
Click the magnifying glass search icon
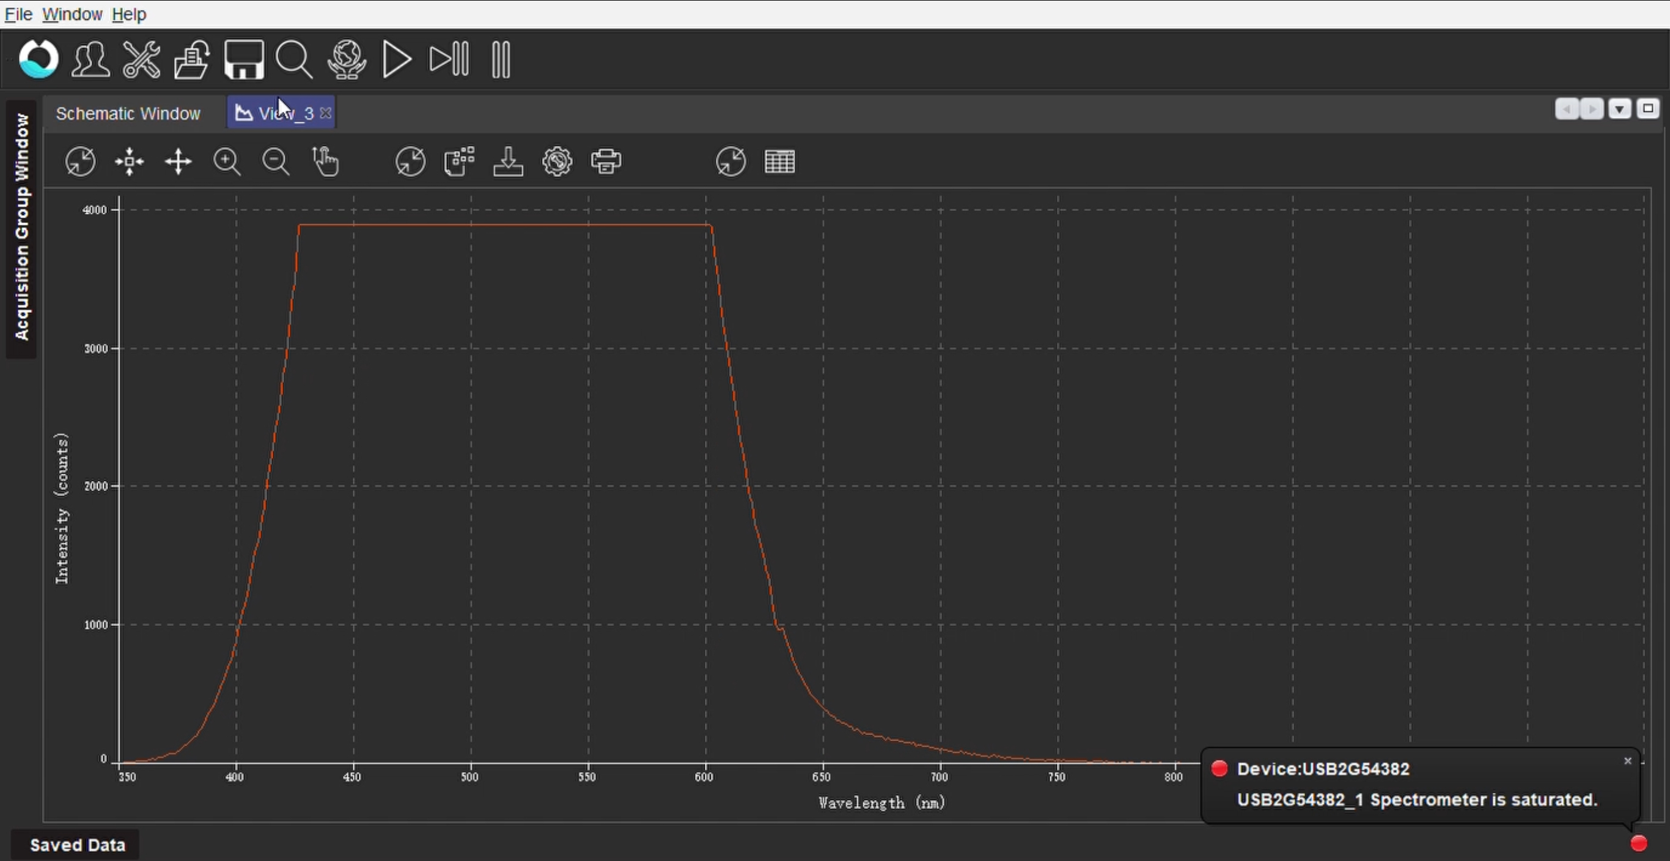coord(294,60)
